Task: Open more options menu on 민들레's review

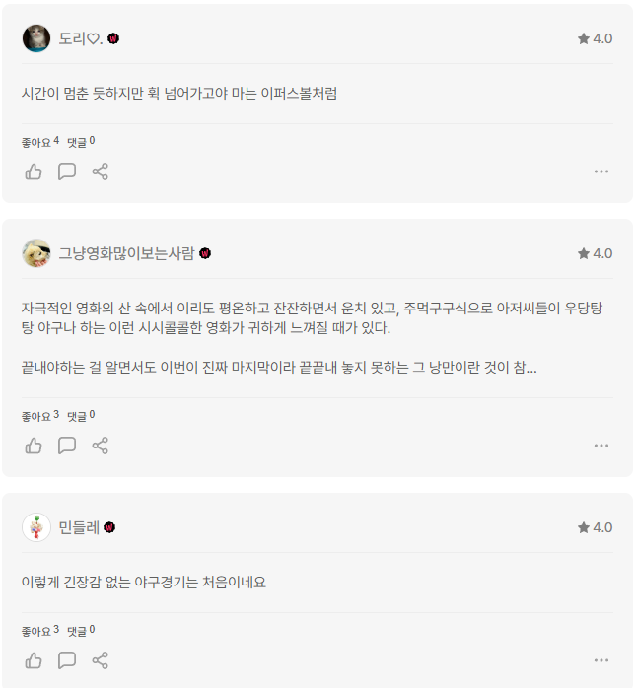Action: [601, 660]
